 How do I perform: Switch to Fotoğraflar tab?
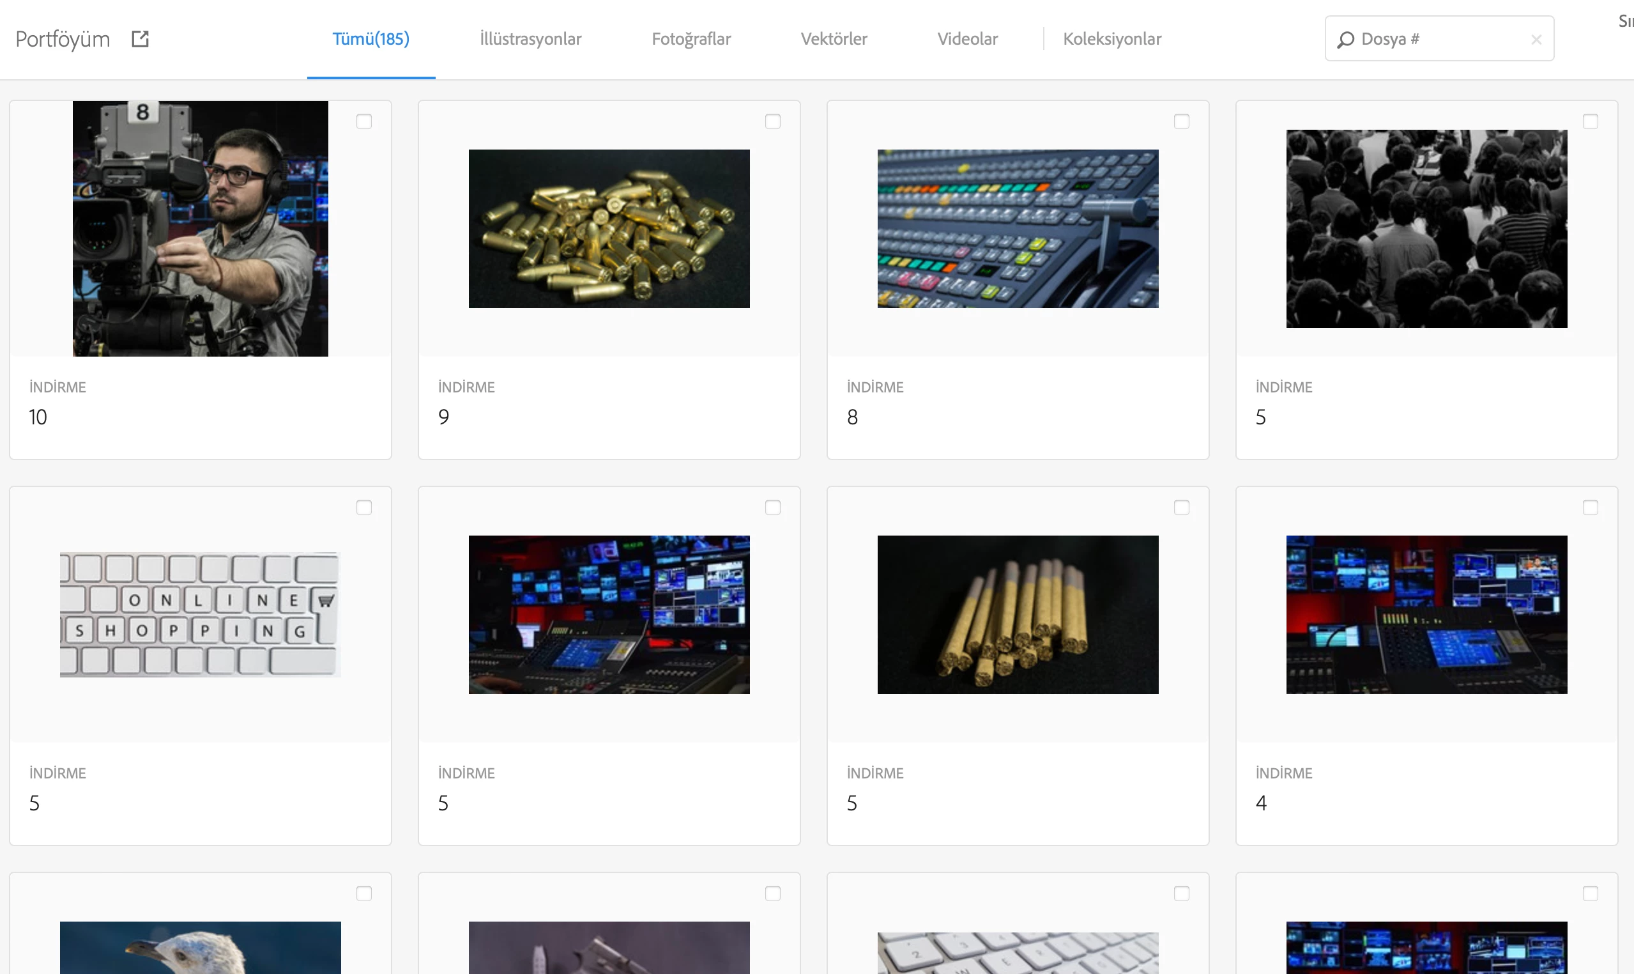point(691,39)
